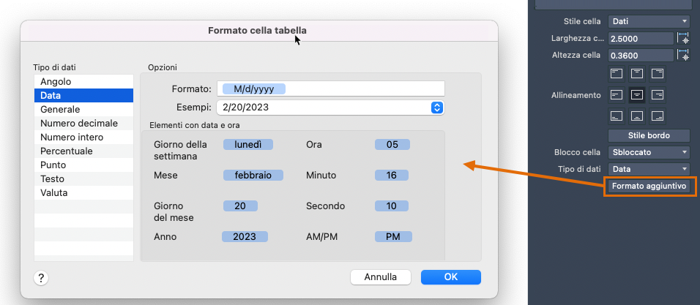Click the pick icon beside Altezza cella

pos(683,55)
